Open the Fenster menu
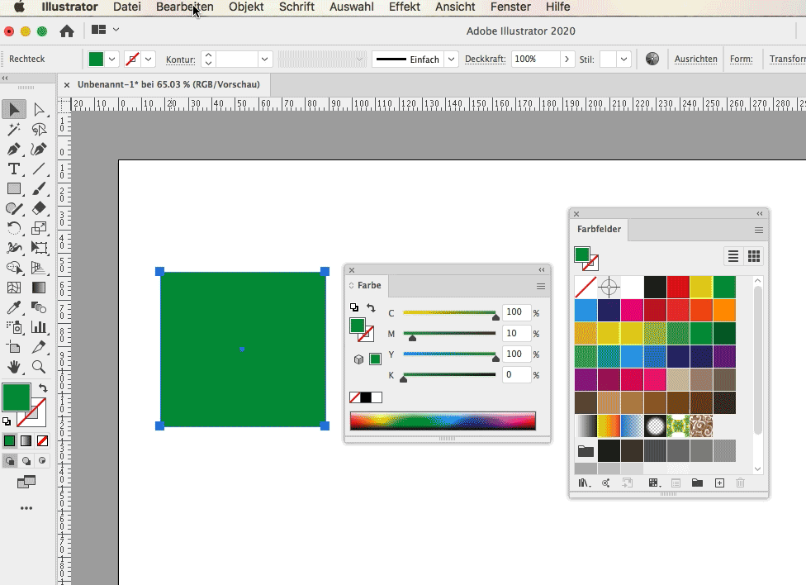This screenshot has width=806, height=585. click(510, 7)
